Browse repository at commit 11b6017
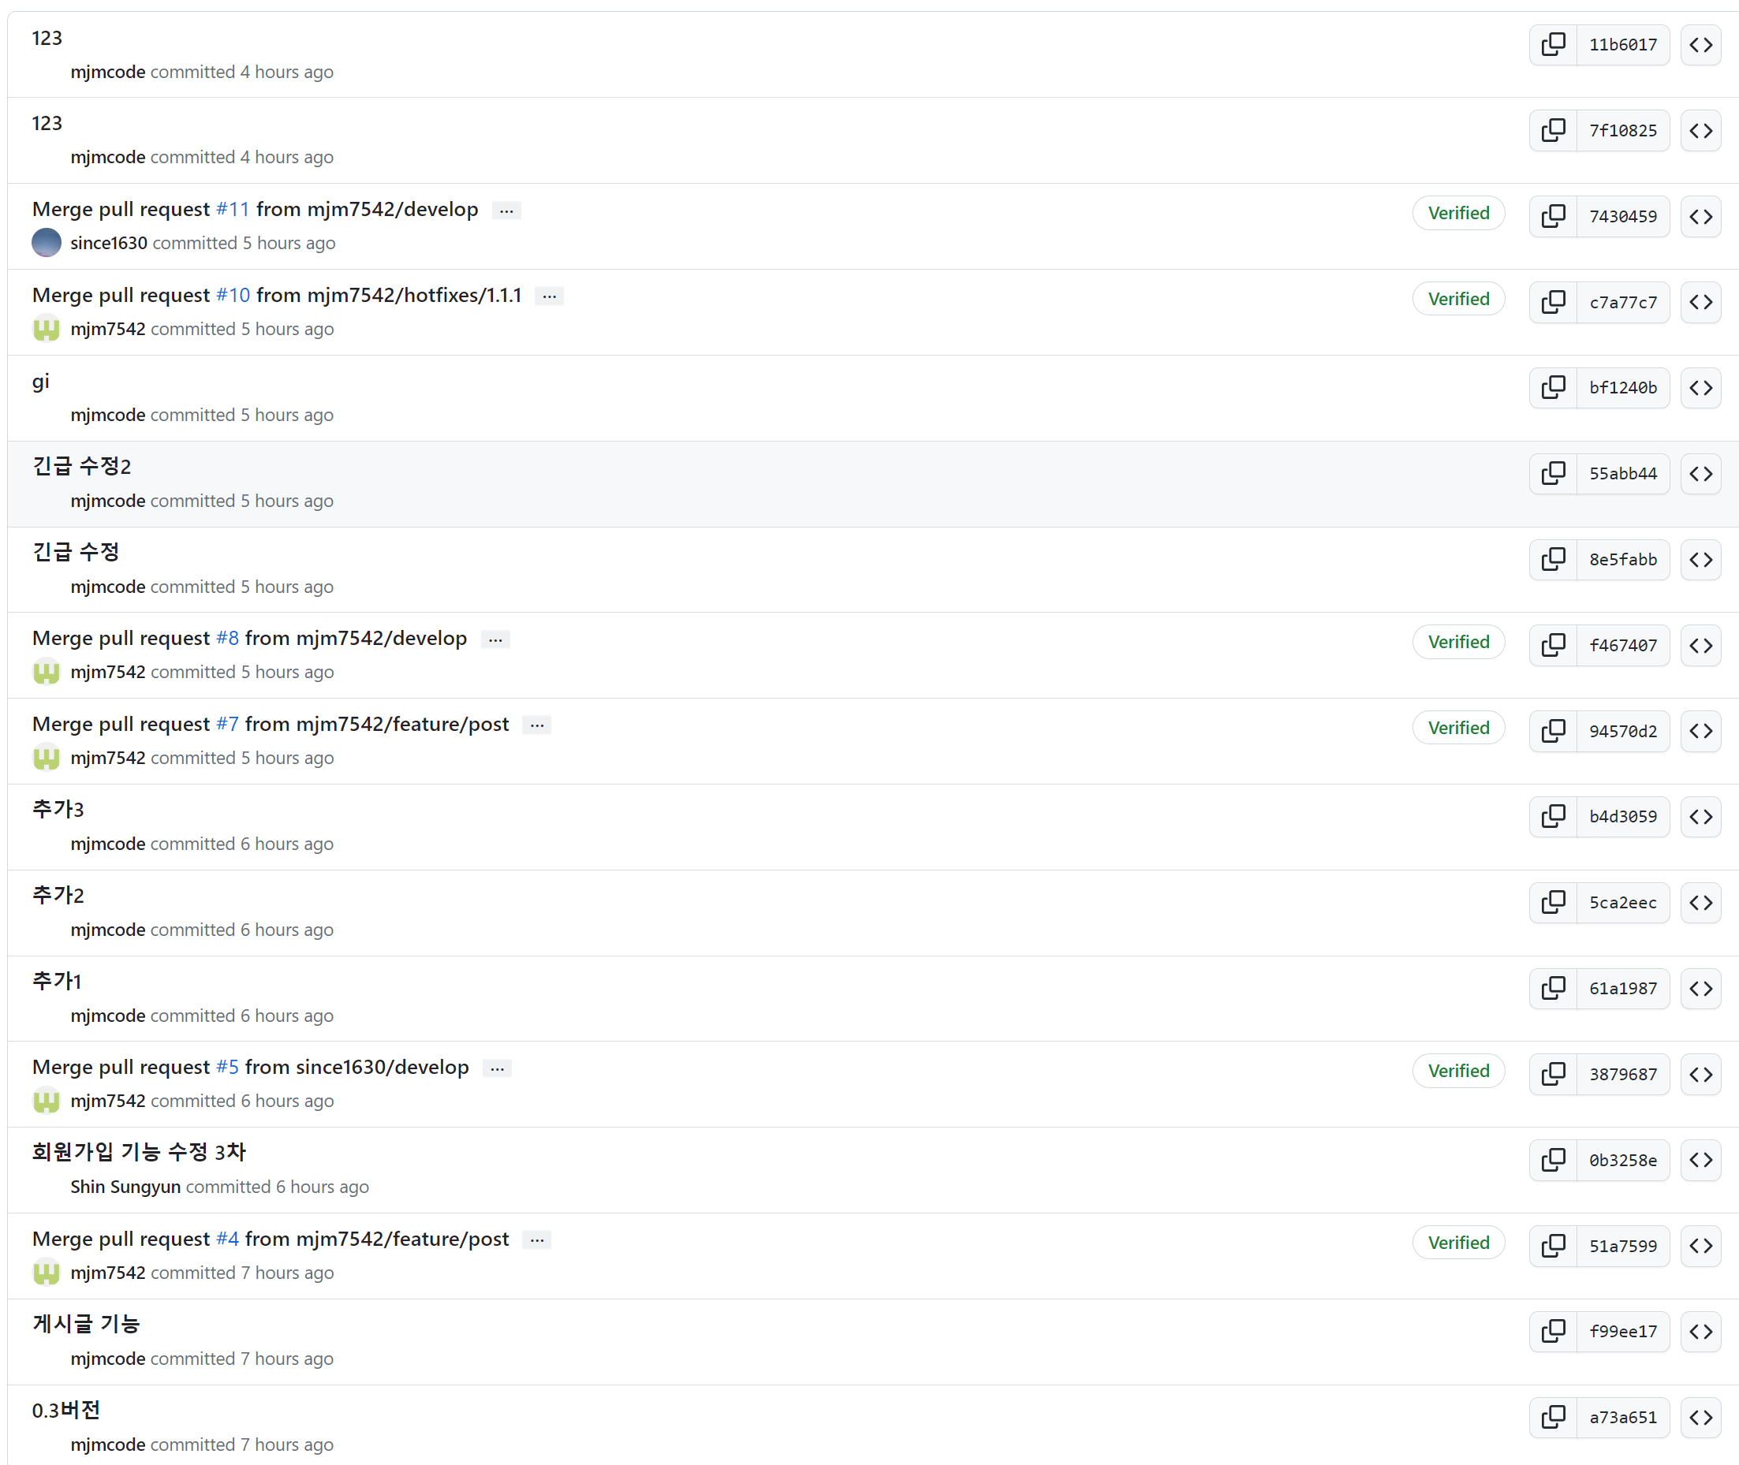 point(1700,45)
